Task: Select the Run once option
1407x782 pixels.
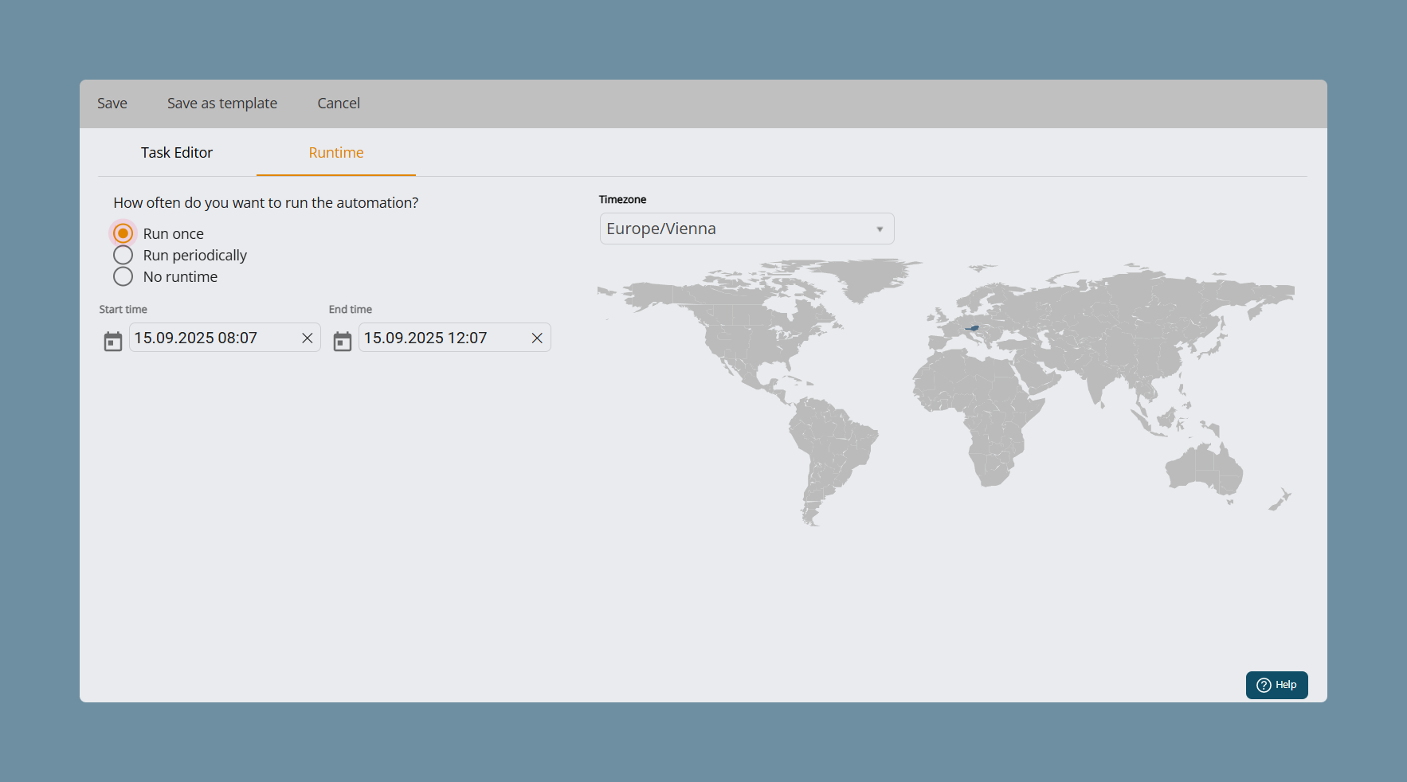Action: 123,233
